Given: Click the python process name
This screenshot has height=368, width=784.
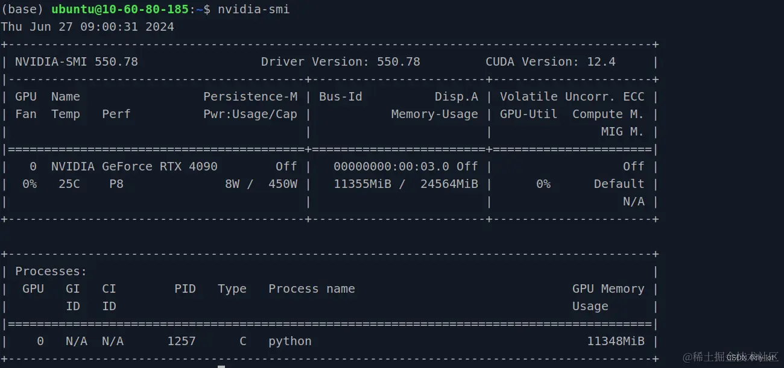Looking at the screenshot, I should pyautogui.click(x=290, y=341).
